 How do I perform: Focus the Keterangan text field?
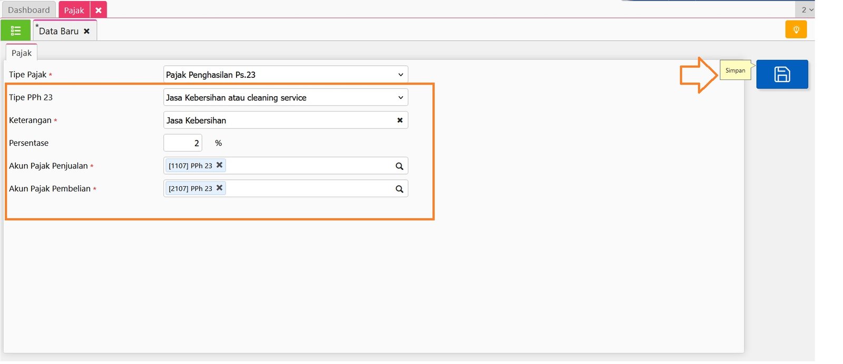[x=279, y=120]
